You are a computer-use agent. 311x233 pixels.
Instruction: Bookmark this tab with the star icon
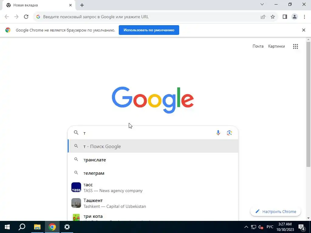point(273,17)
